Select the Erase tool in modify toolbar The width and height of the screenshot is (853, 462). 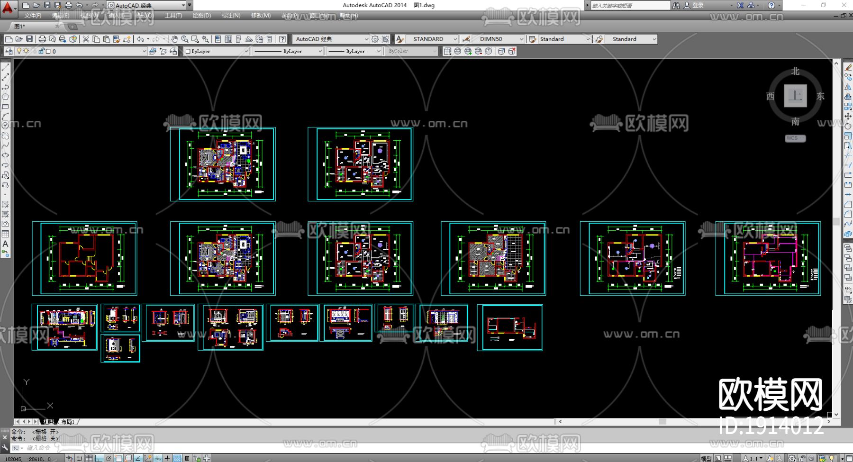click(848, 67)
